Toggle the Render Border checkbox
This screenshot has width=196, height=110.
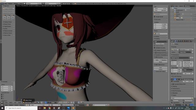pyautogui.click(x=155, y=16)
